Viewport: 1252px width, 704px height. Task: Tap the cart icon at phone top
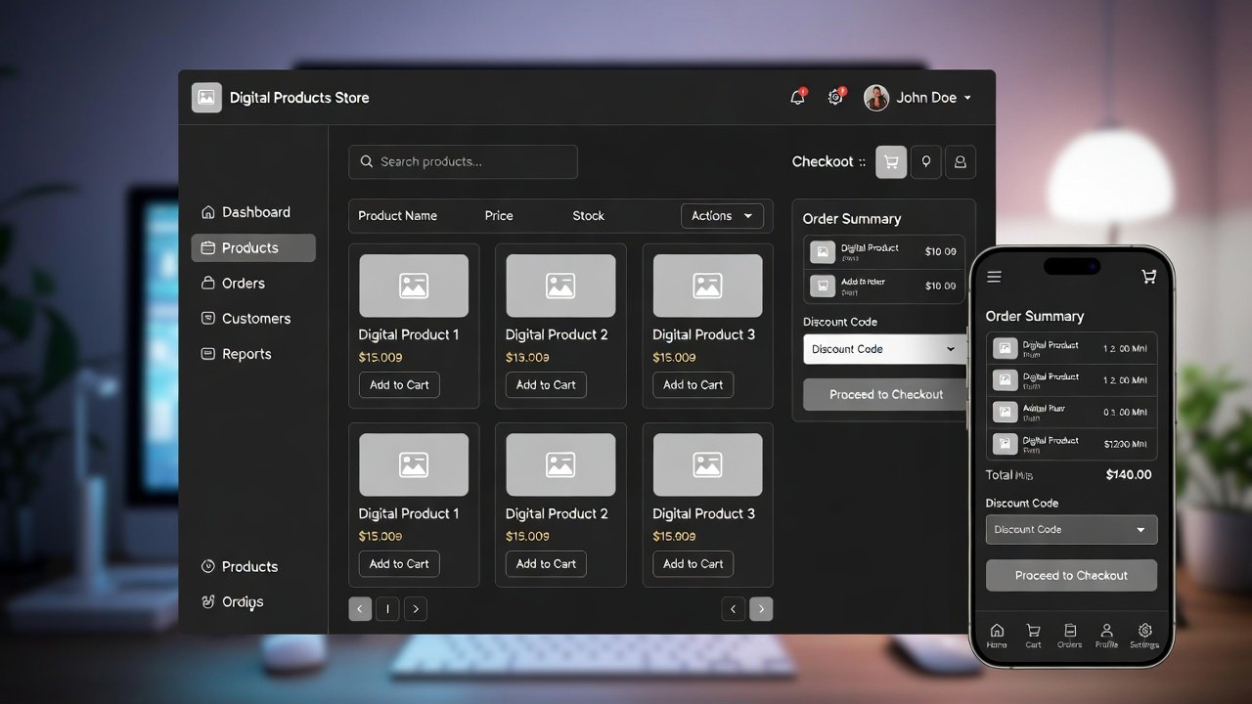click(x=1148, y=278)
